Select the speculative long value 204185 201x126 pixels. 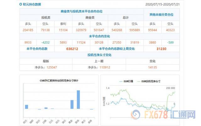click(x=28, y=30)
